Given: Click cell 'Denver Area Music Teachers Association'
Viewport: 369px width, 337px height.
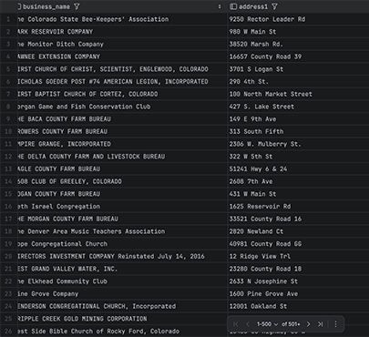Looking at the screenshot, I should (x=122, y=231).
